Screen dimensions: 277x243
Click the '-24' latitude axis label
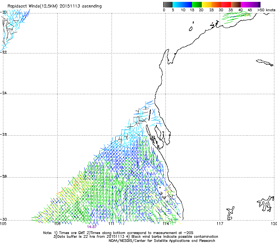[x=4, y=93]
